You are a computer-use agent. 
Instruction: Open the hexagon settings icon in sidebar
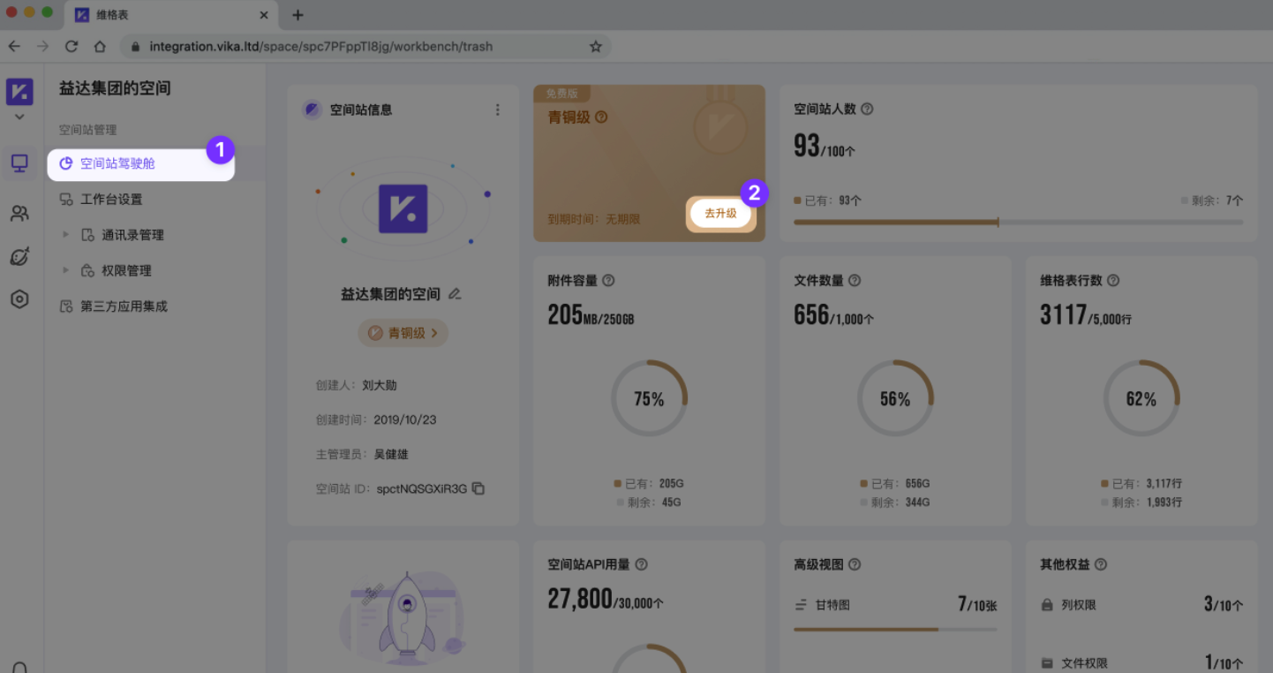click(19, 299)
